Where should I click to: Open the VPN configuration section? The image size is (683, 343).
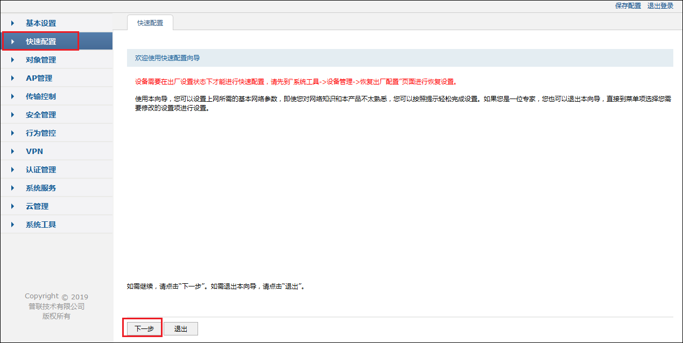click(34, 151)
